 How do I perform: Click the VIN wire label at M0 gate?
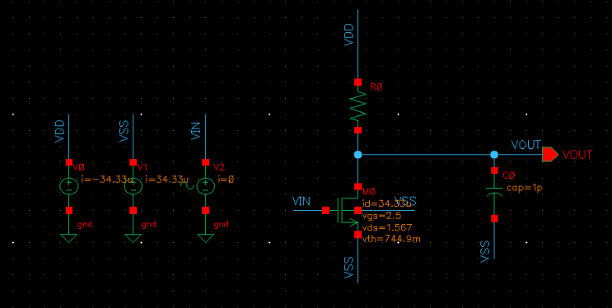pos(301,202)
